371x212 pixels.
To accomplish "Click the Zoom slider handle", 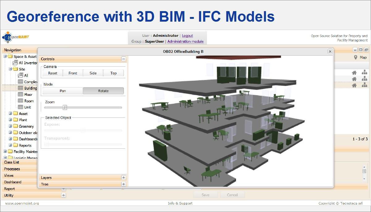I will 65,107.
